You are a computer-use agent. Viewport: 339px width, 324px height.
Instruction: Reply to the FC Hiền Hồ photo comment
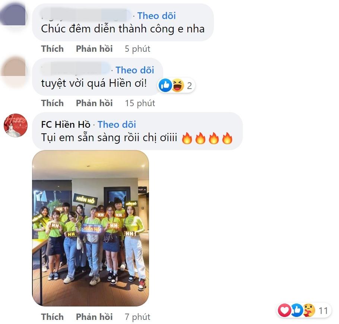point(94,317)
